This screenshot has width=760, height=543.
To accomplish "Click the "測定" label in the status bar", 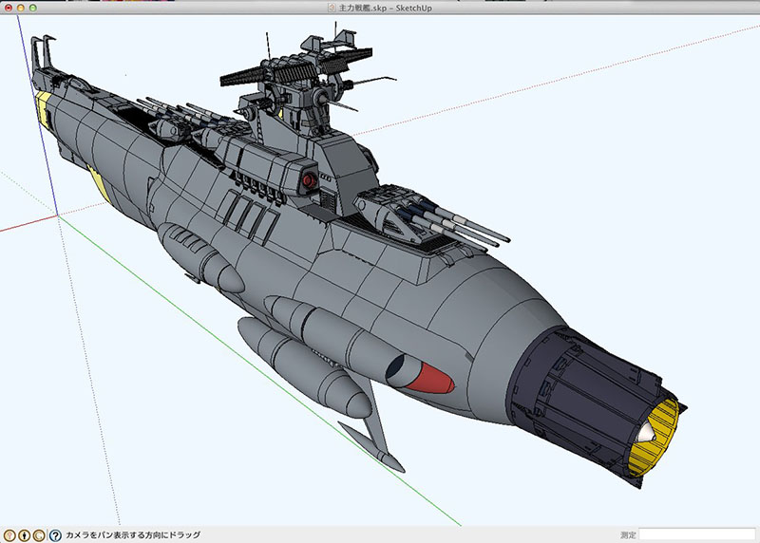I will (628, 534).
